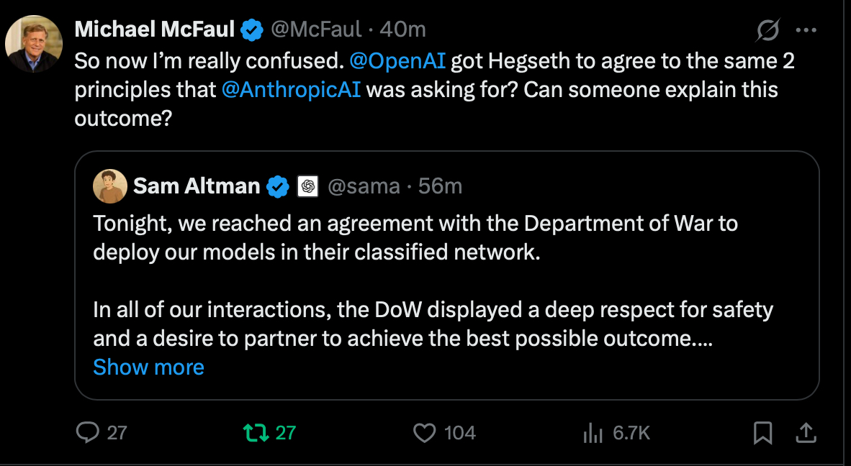
Task: Expand quoted tweet with Show more
Action: click(148, 367)
